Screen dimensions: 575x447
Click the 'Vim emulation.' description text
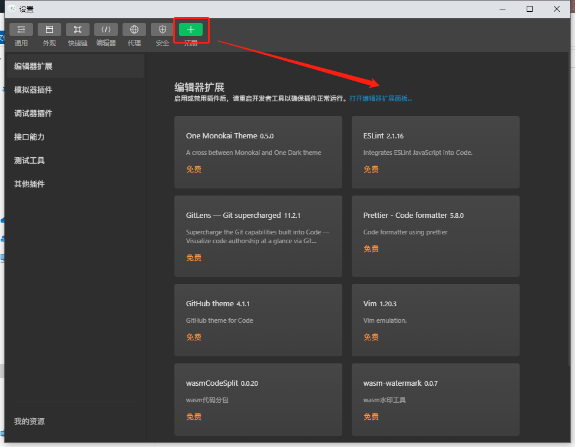click(385, 320)
